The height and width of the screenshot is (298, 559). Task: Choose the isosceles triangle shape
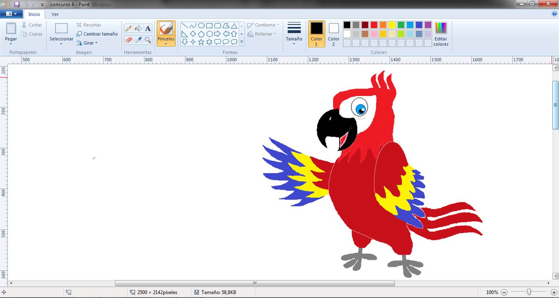(234, 25)
